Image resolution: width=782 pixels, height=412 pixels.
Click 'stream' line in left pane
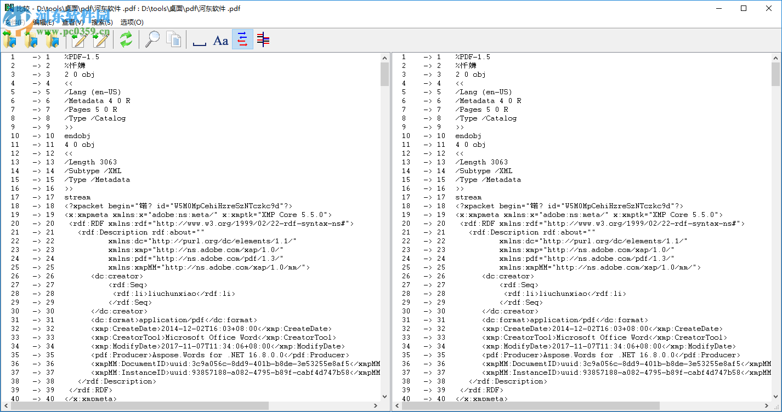pos(77,197)
